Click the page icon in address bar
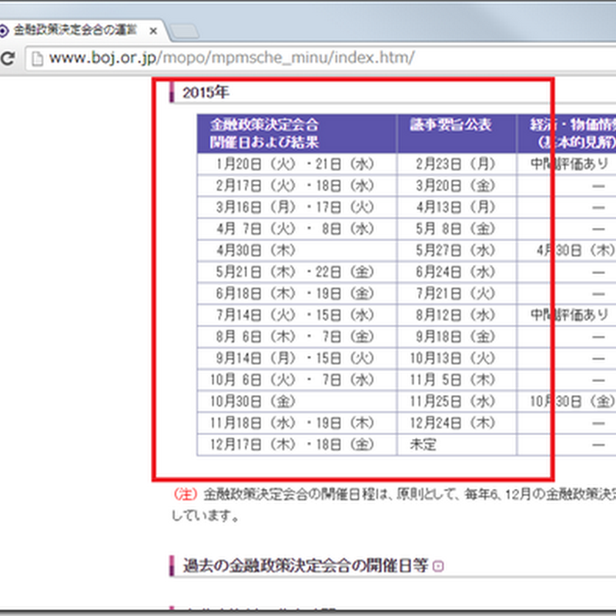This screenshot has height=616, width=616. (37, 59)
